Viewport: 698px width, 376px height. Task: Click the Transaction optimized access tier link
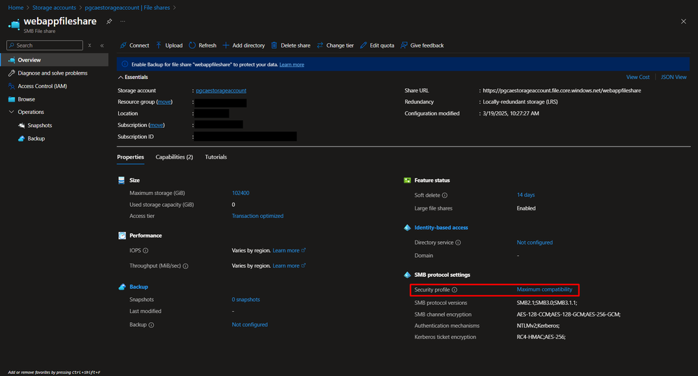pos(257,216)
